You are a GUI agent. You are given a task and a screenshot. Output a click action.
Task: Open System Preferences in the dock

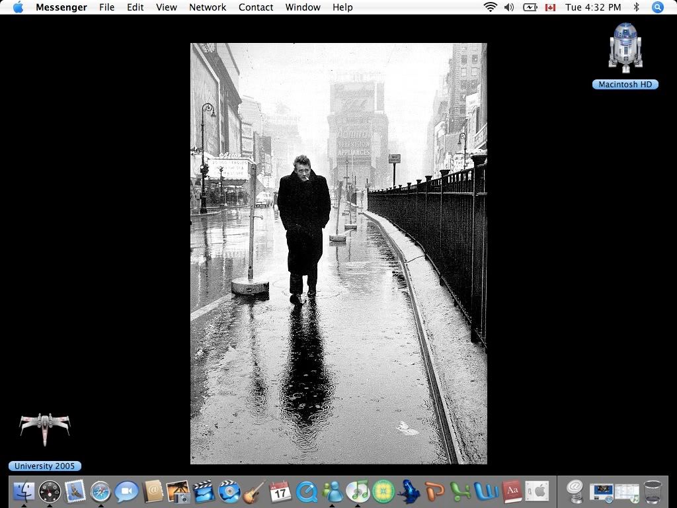(x=537, y=491)
